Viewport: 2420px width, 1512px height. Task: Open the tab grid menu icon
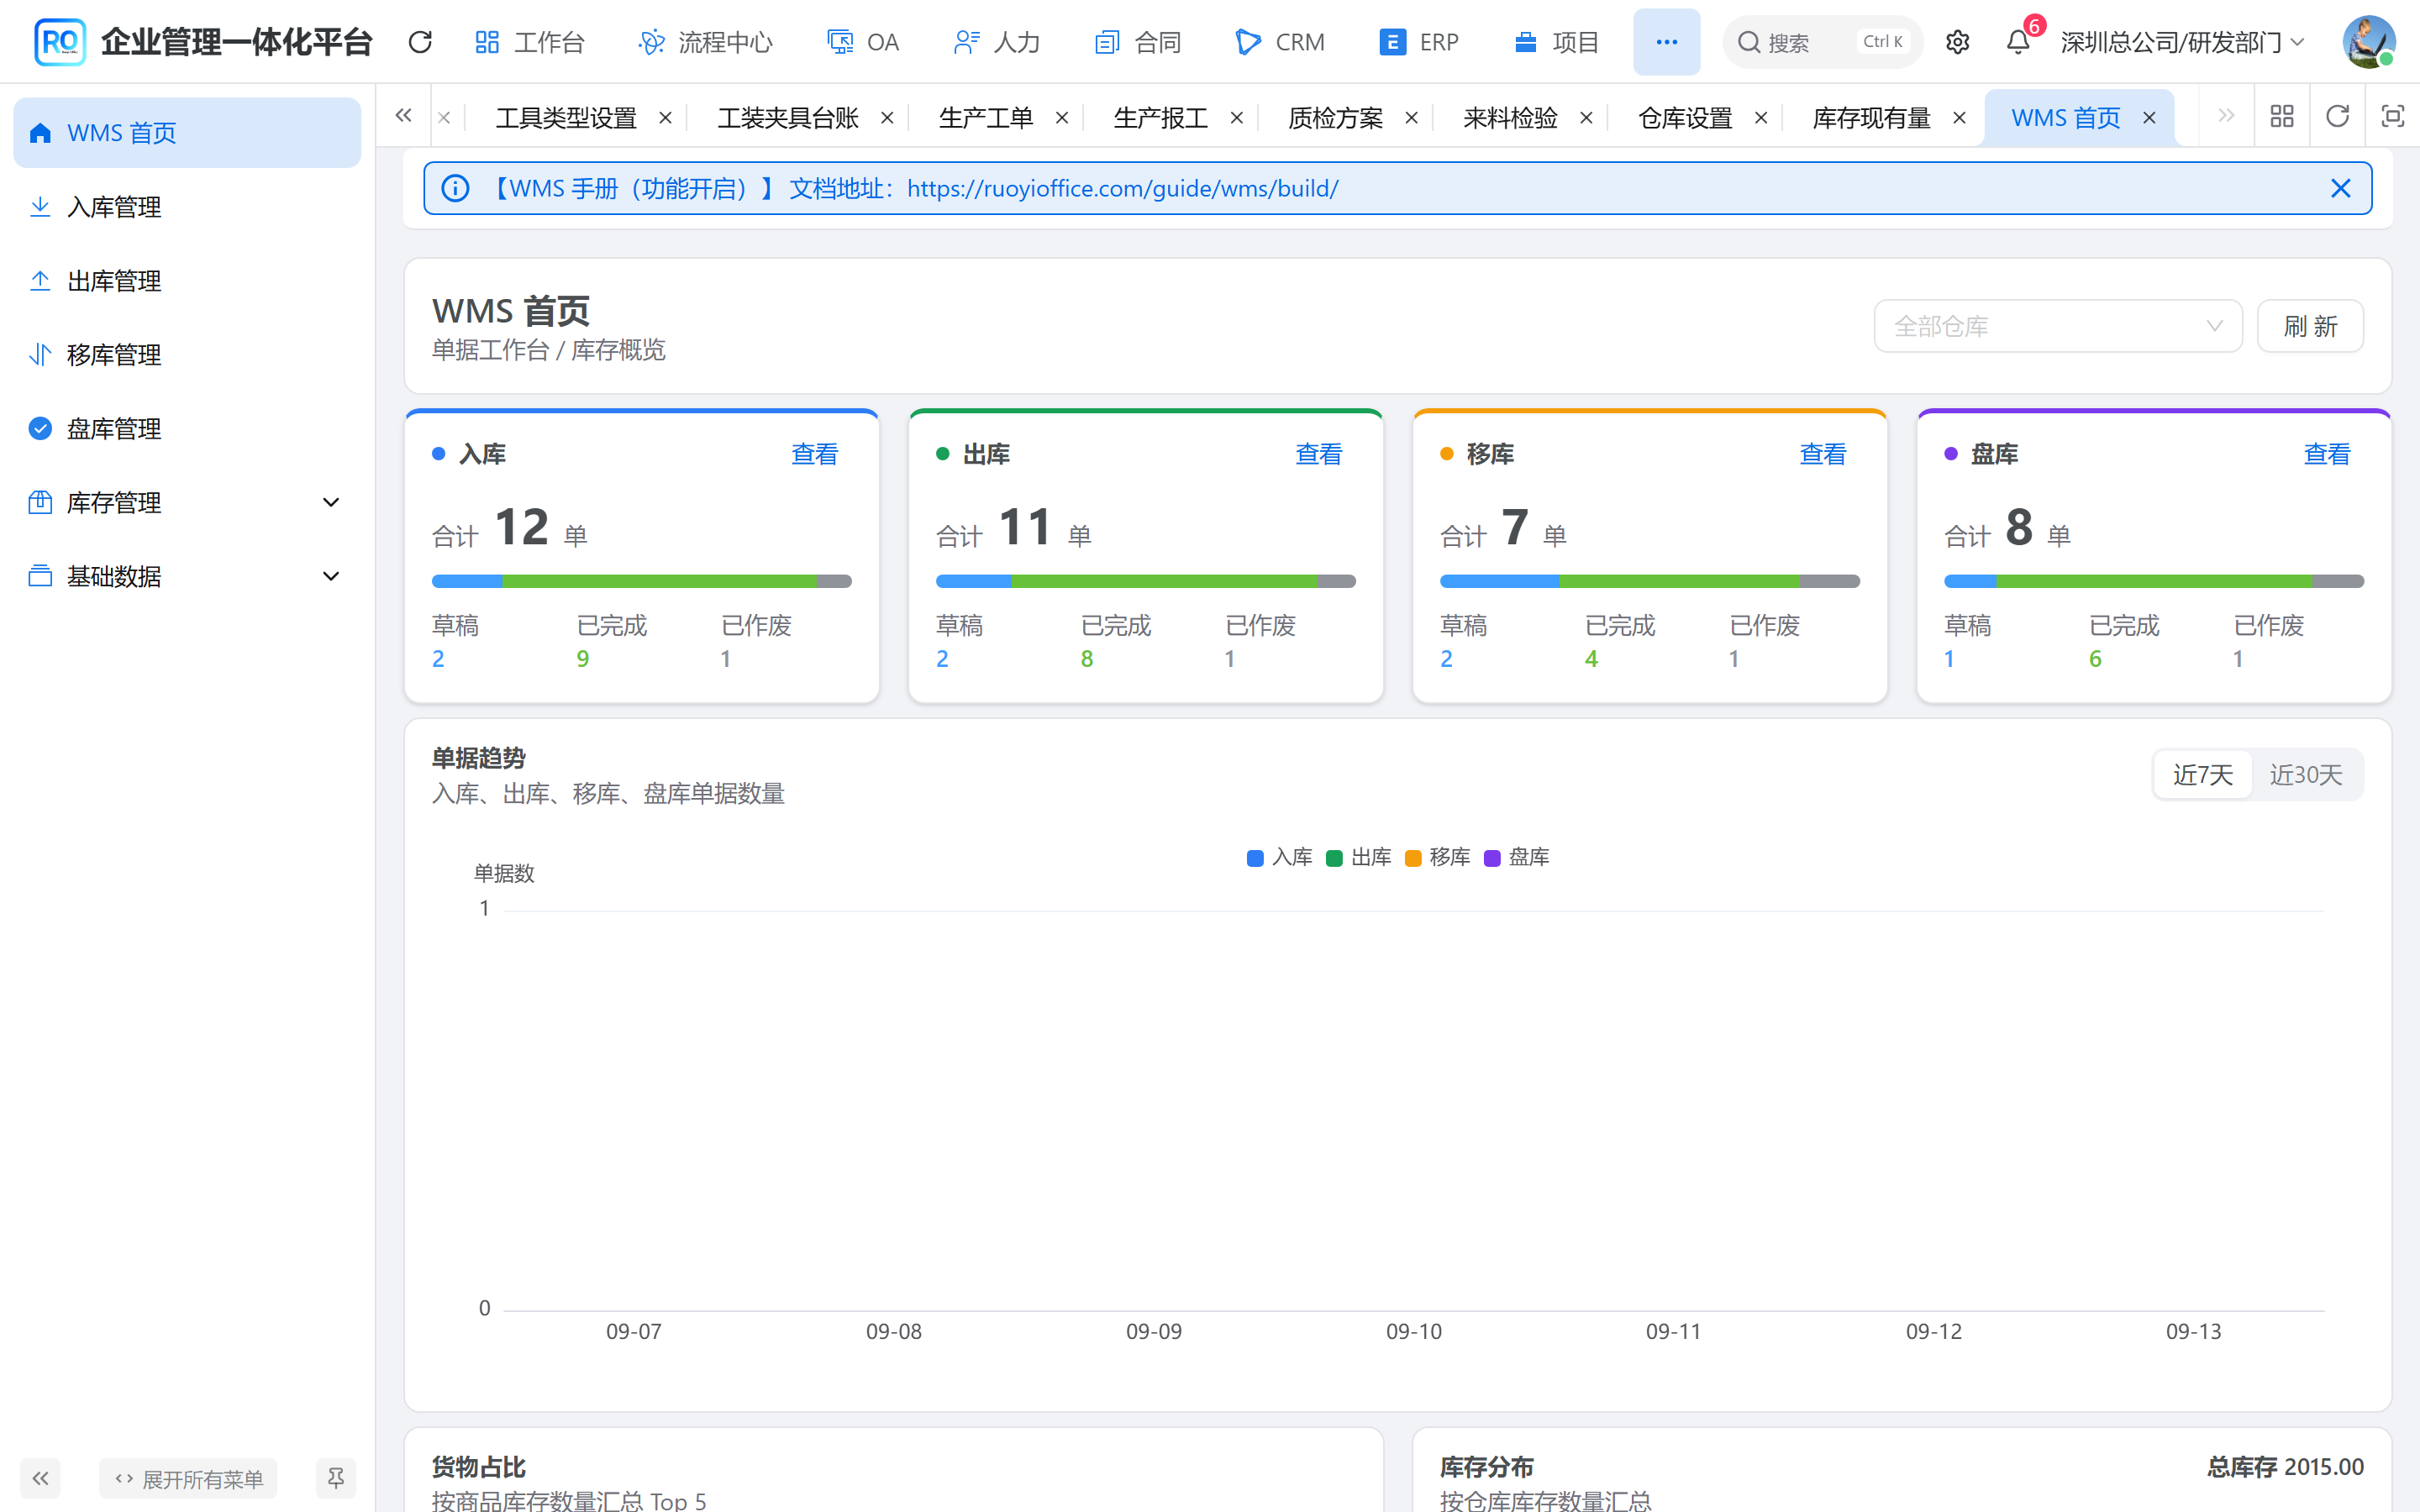[x=2282, y=117]
